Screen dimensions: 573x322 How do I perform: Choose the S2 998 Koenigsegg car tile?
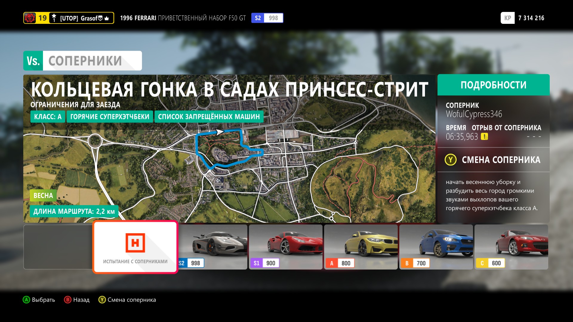coord(213,247)
